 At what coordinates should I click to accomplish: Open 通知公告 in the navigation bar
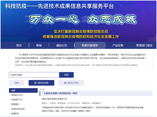coord(62,45)
